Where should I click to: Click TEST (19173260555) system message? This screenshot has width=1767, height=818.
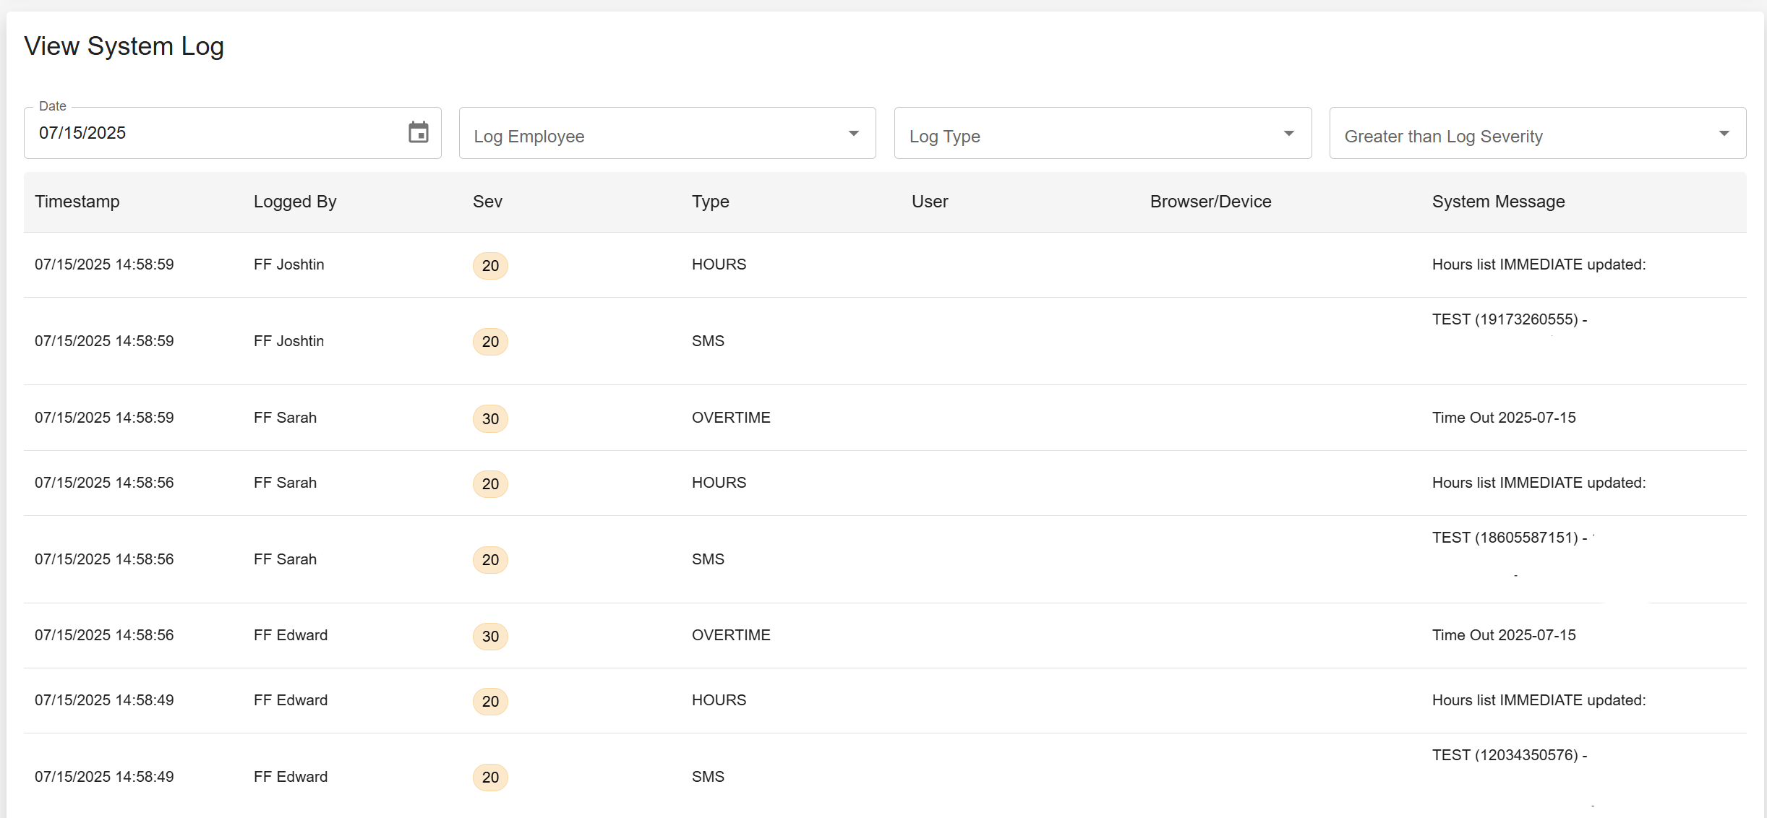click(1509, 319)
